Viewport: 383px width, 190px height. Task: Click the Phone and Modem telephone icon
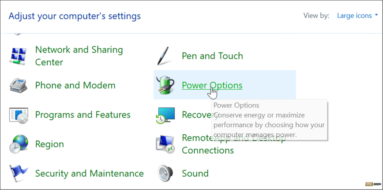click(19, 85)
